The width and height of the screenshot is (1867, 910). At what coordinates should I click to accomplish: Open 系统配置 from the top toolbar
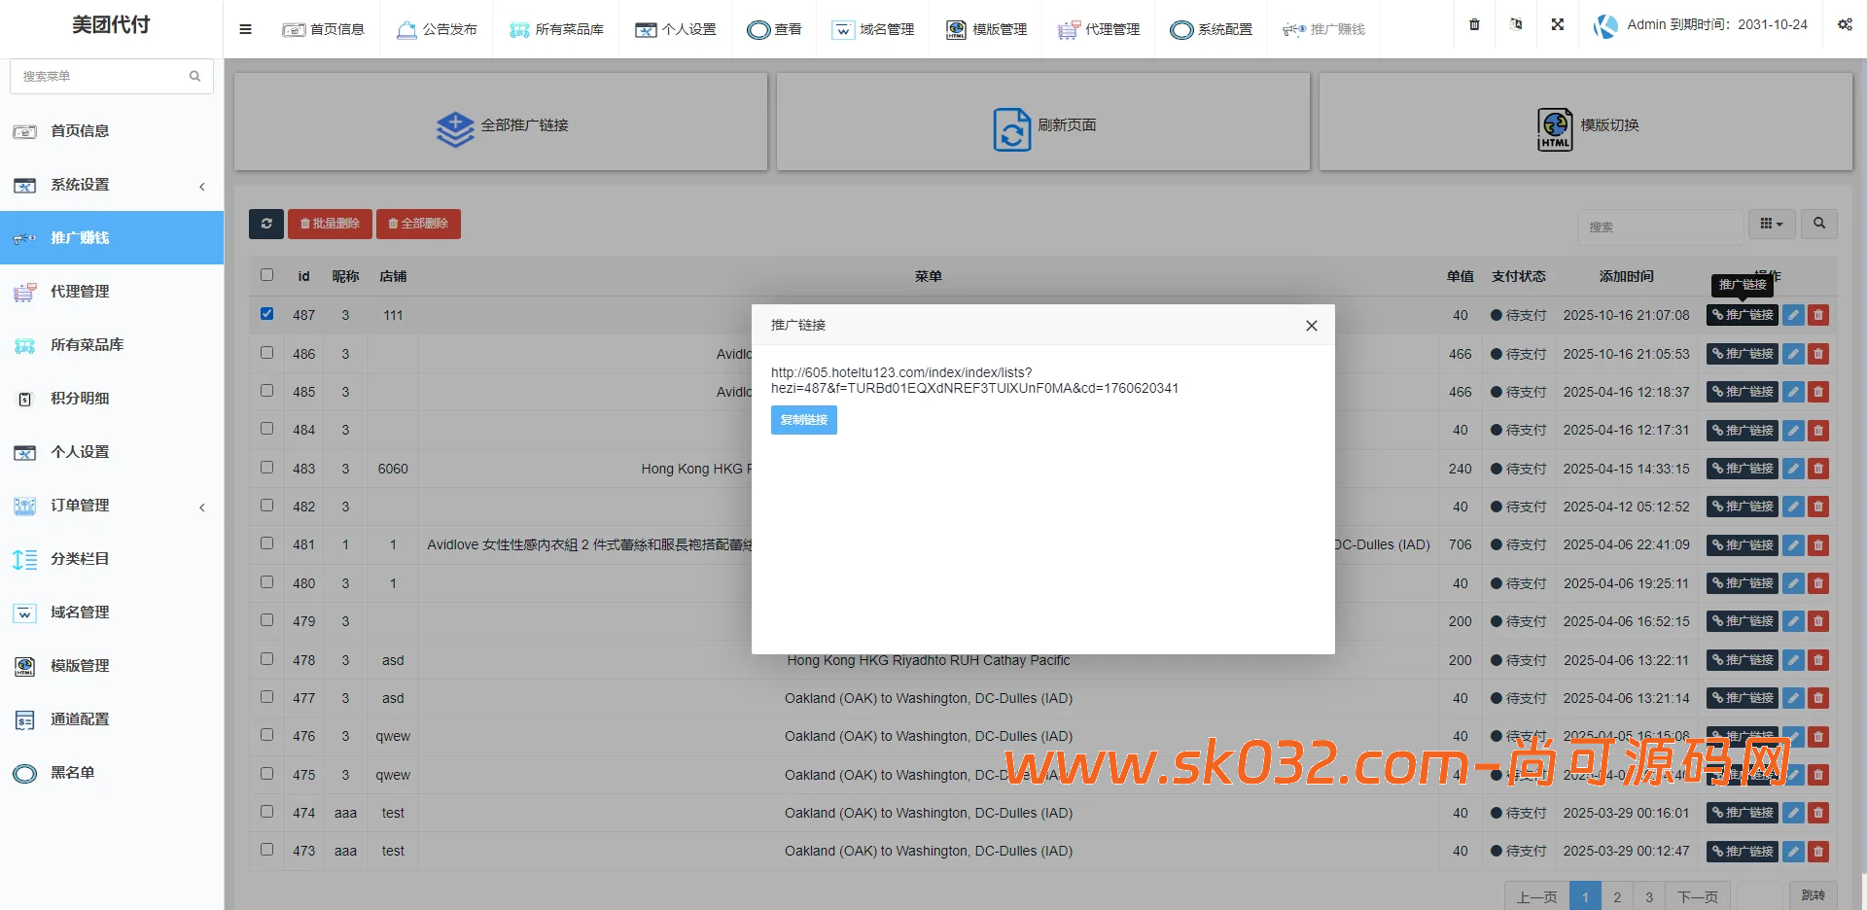tap(1211, 29)
